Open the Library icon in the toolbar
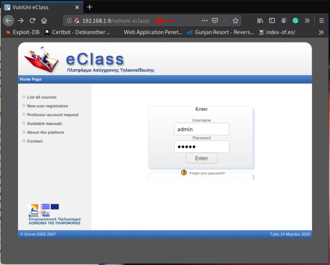 (x=260, y=21)
